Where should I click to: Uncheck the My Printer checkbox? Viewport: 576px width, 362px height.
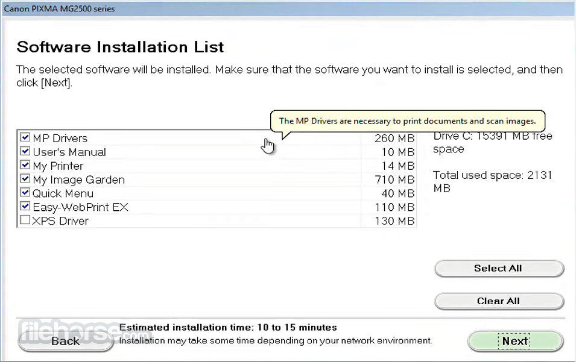tap(25, 164)
